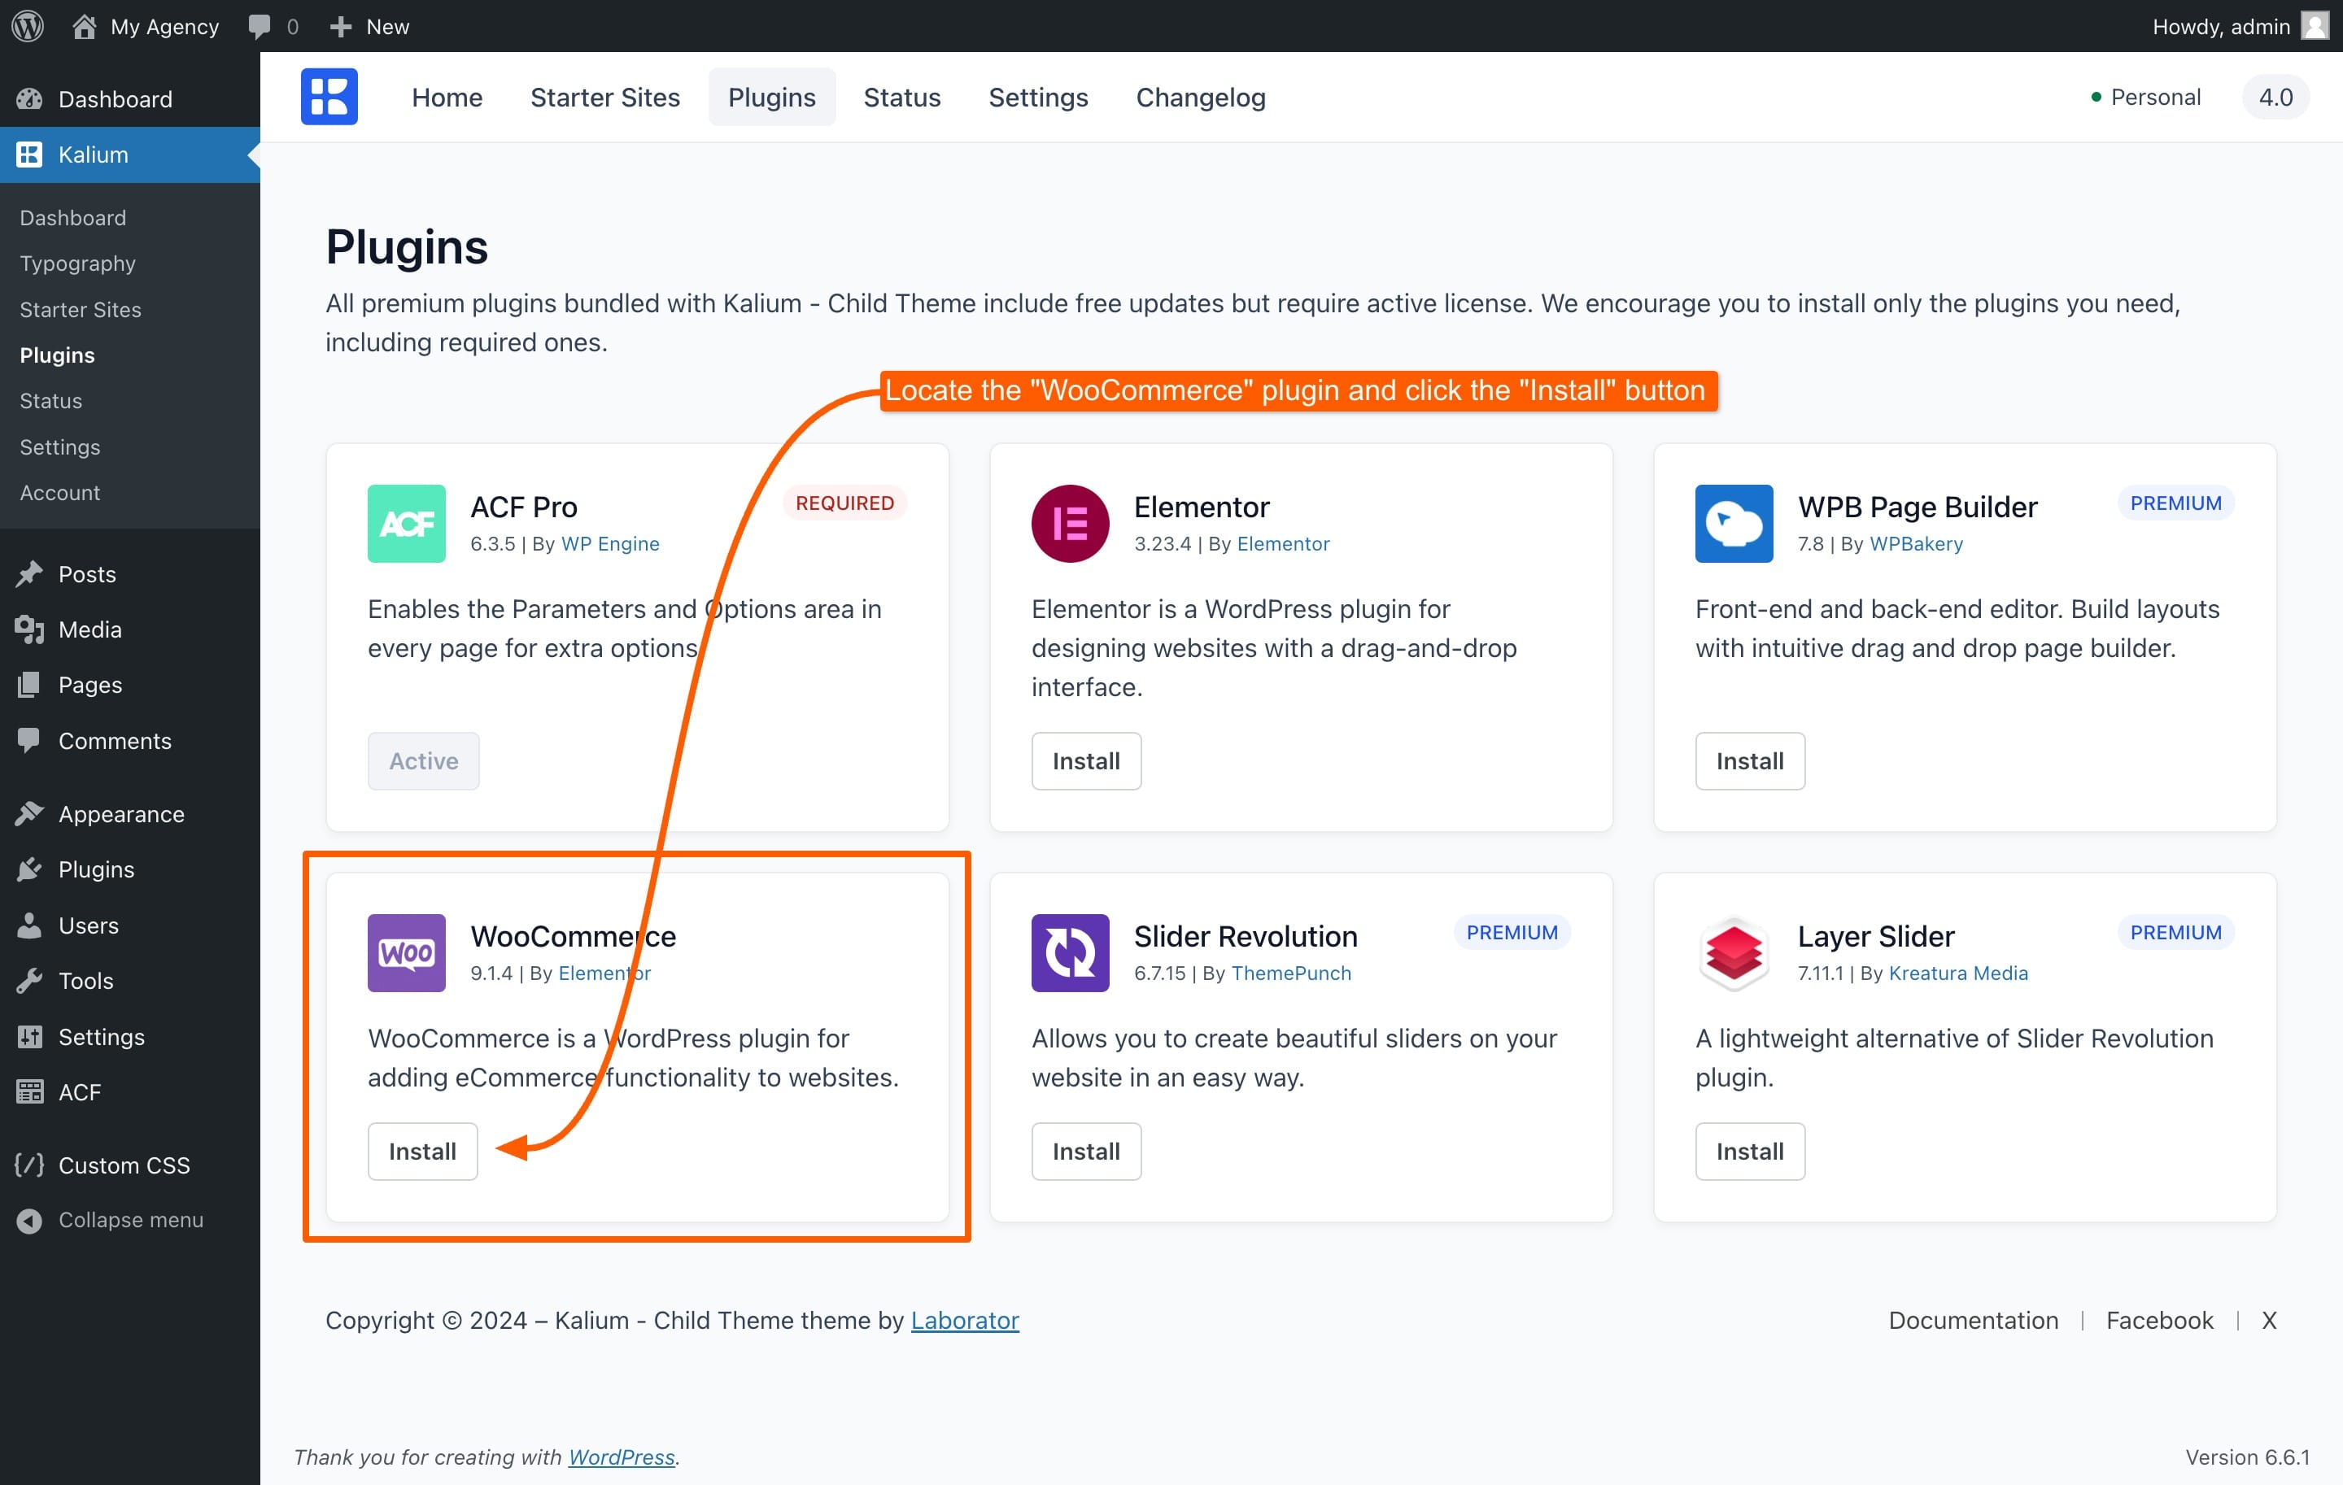Open the Changelog tab
2343x1485 pixels.
click(x=1200, y=98)
